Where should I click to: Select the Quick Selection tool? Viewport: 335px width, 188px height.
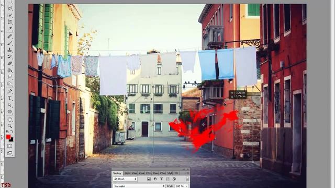(9, 15)
